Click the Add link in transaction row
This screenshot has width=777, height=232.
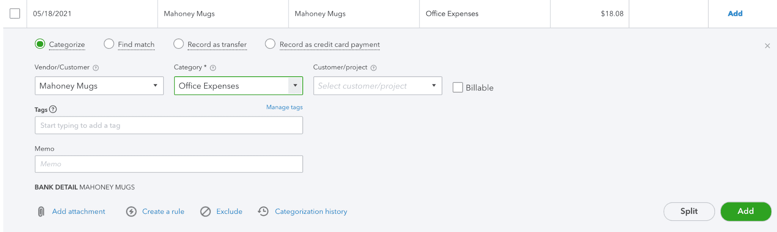coord(735,14)
